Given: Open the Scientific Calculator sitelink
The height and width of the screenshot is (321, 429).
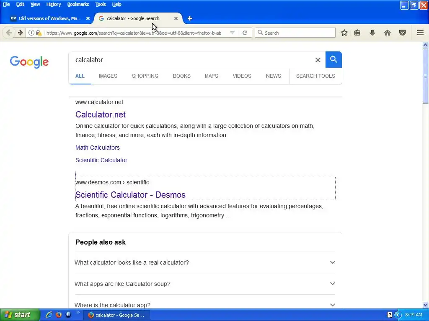Looking at the screenshot, I should 101,160.
